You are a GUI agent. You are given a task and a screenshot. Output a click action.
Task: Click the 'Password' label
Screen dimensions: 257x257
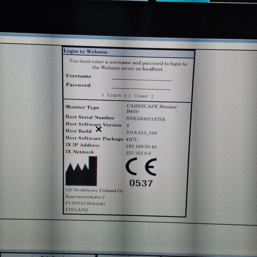tap(78, 85)
